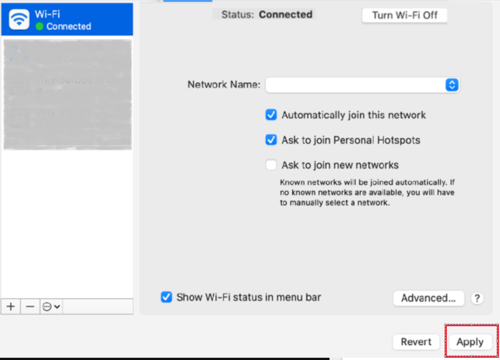This screenshot has width=500, height=360.
Task: Disable Ask to join Personal Hotspots
Action: pos(271,140)
